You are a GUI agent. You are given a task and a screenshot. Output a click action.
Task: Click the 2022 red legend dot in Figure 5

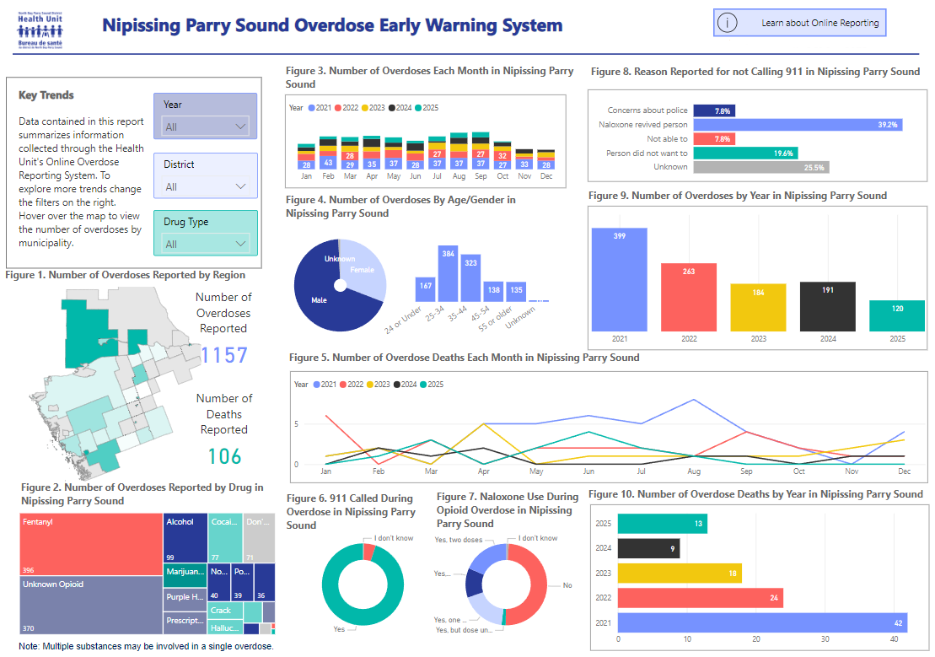click(344, 384)
